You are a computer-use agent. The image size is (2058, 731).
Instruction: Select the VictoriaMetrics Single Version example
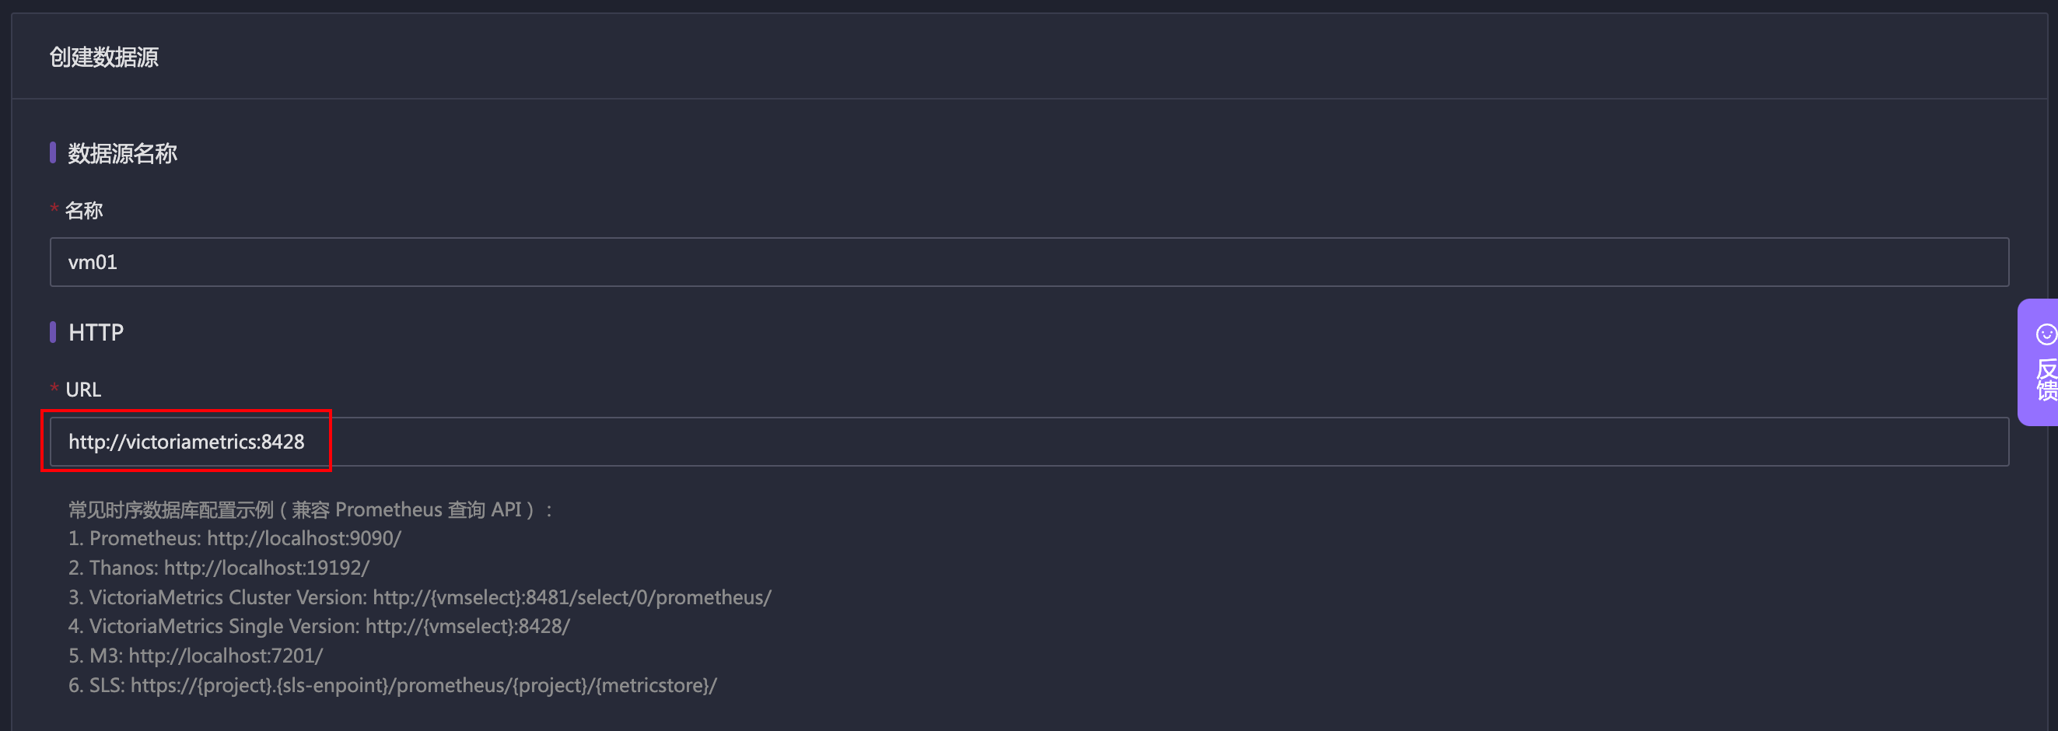click(x=320, y=626)
